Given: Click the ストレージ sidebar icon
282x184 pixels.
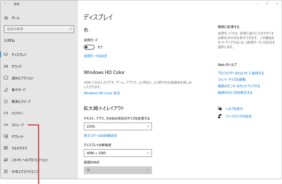Looking at the screenshot, I should tap(6, 125).
